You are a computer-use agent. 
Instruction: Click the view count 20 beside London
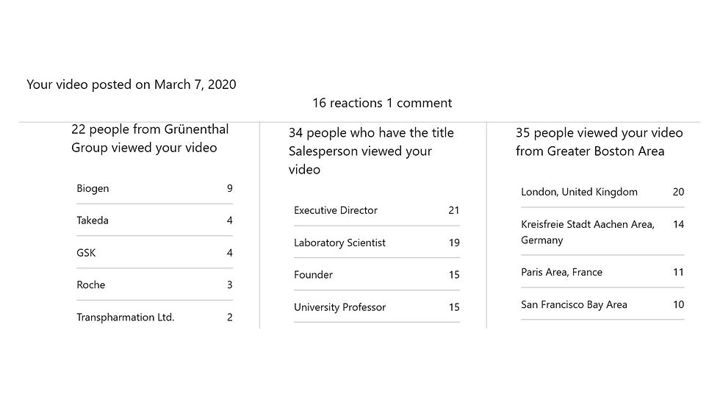(x=678, y=192)
